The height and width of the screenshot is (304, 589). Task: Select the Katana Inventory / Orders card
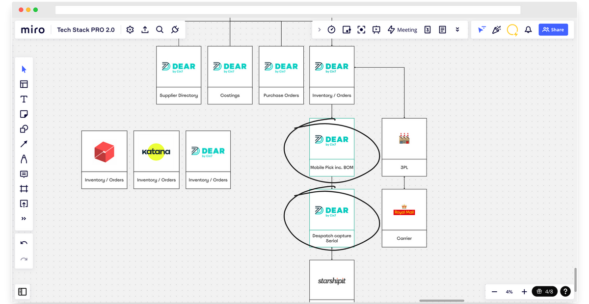156,159
